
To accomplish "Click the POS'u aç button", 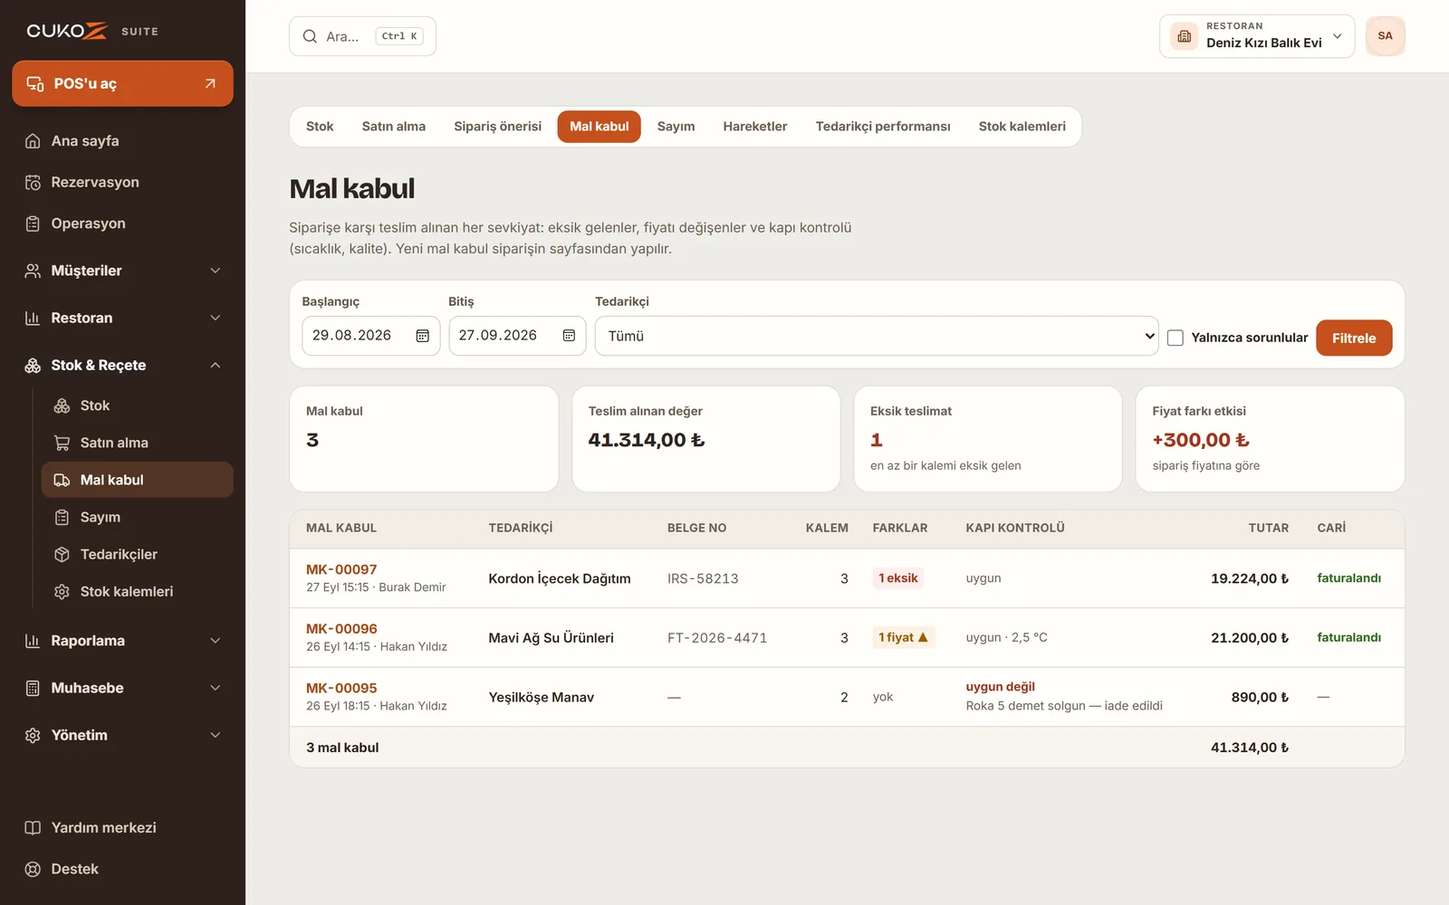I will point(122,83).
